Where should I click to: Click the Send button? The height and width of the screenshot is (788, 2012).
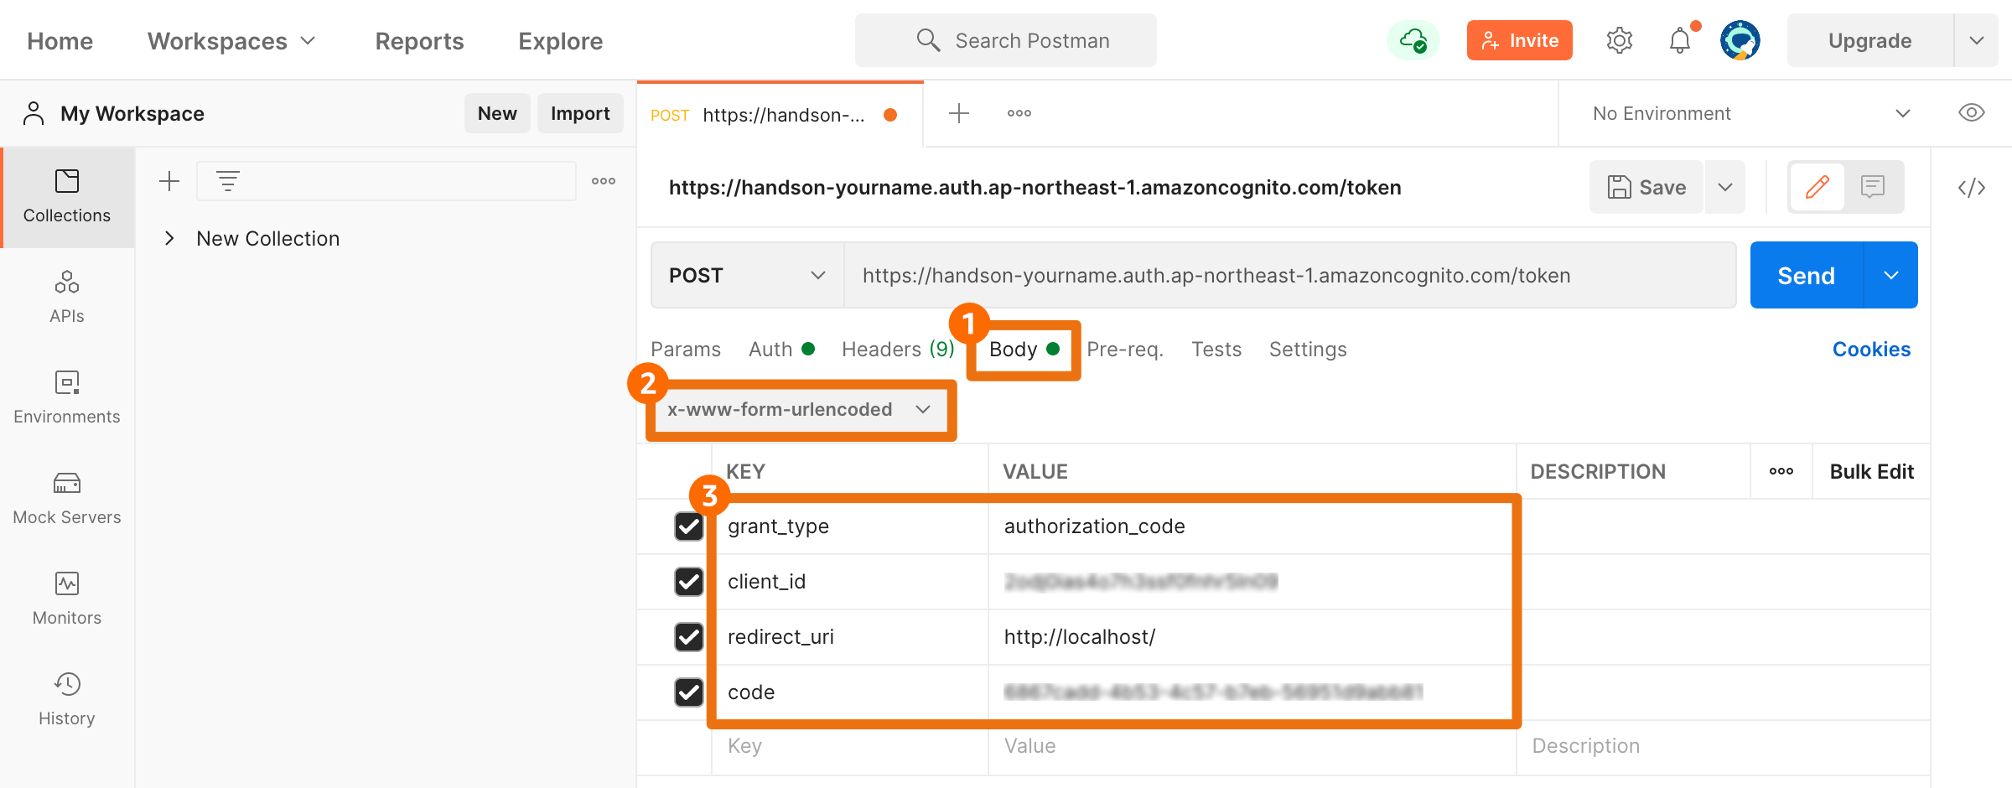[1807, 275]
